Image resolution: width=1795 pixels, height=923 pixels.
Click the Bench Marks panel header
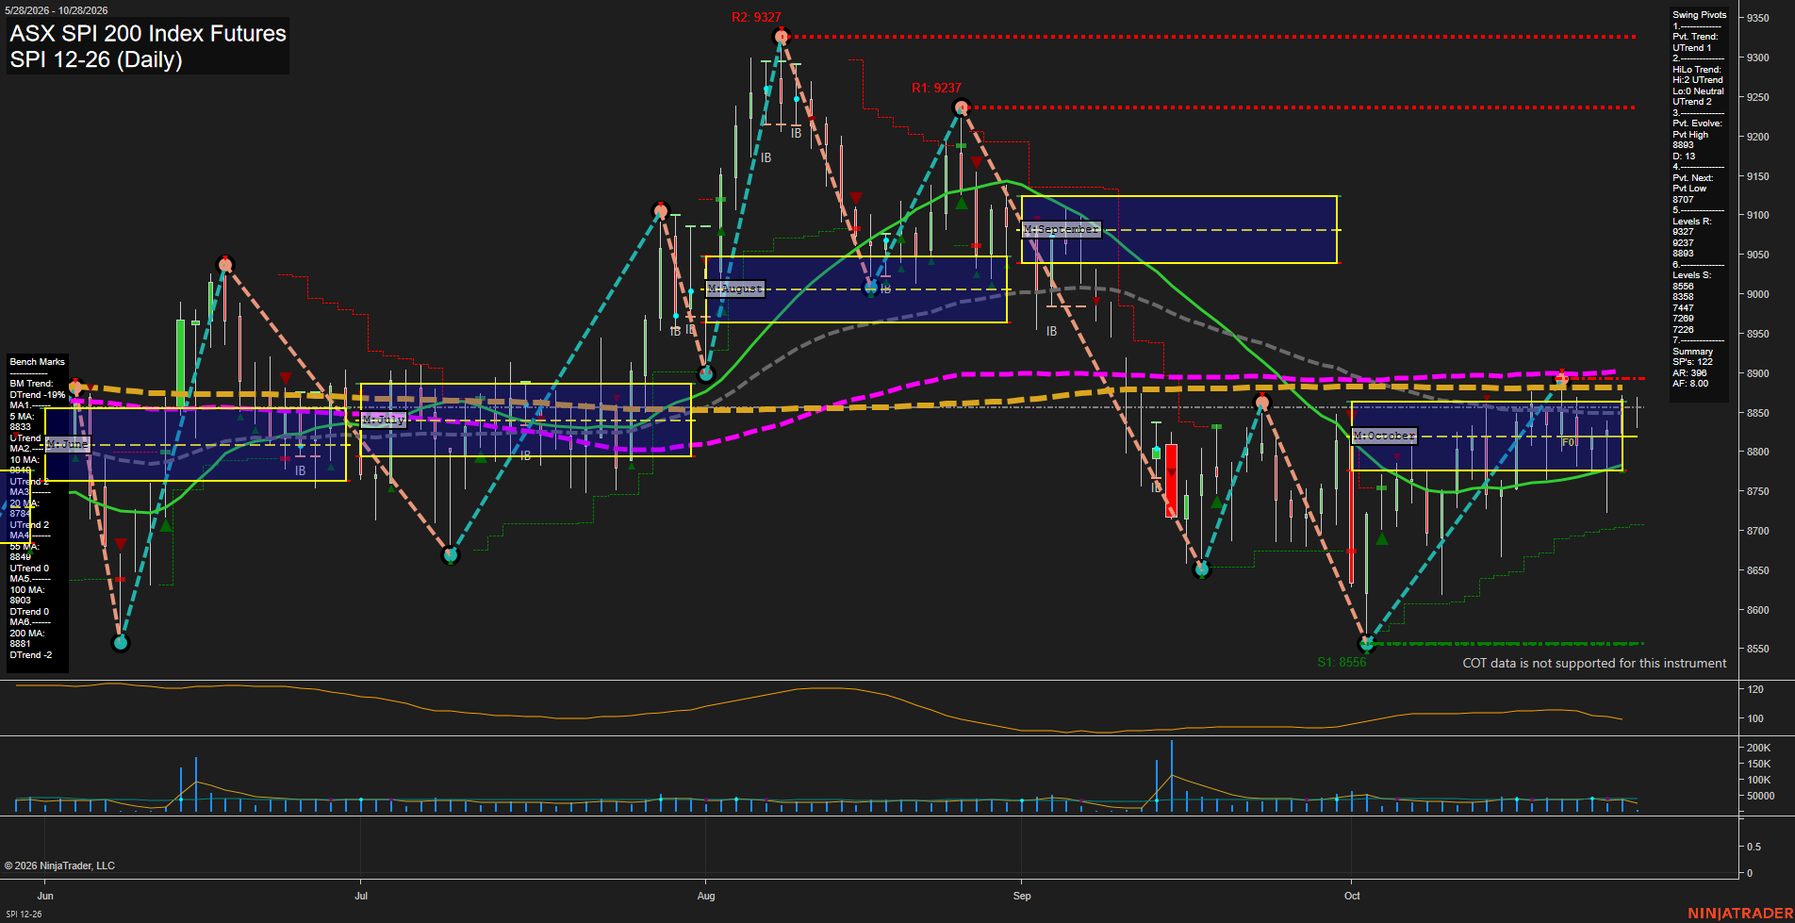pos(38,362)
